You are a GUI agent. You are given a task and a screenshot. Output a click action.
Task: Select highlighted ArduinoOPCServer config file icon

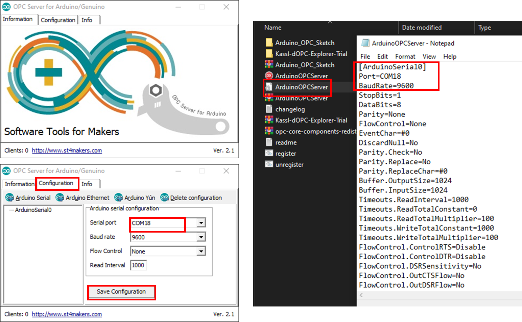(x=269, y=87)
